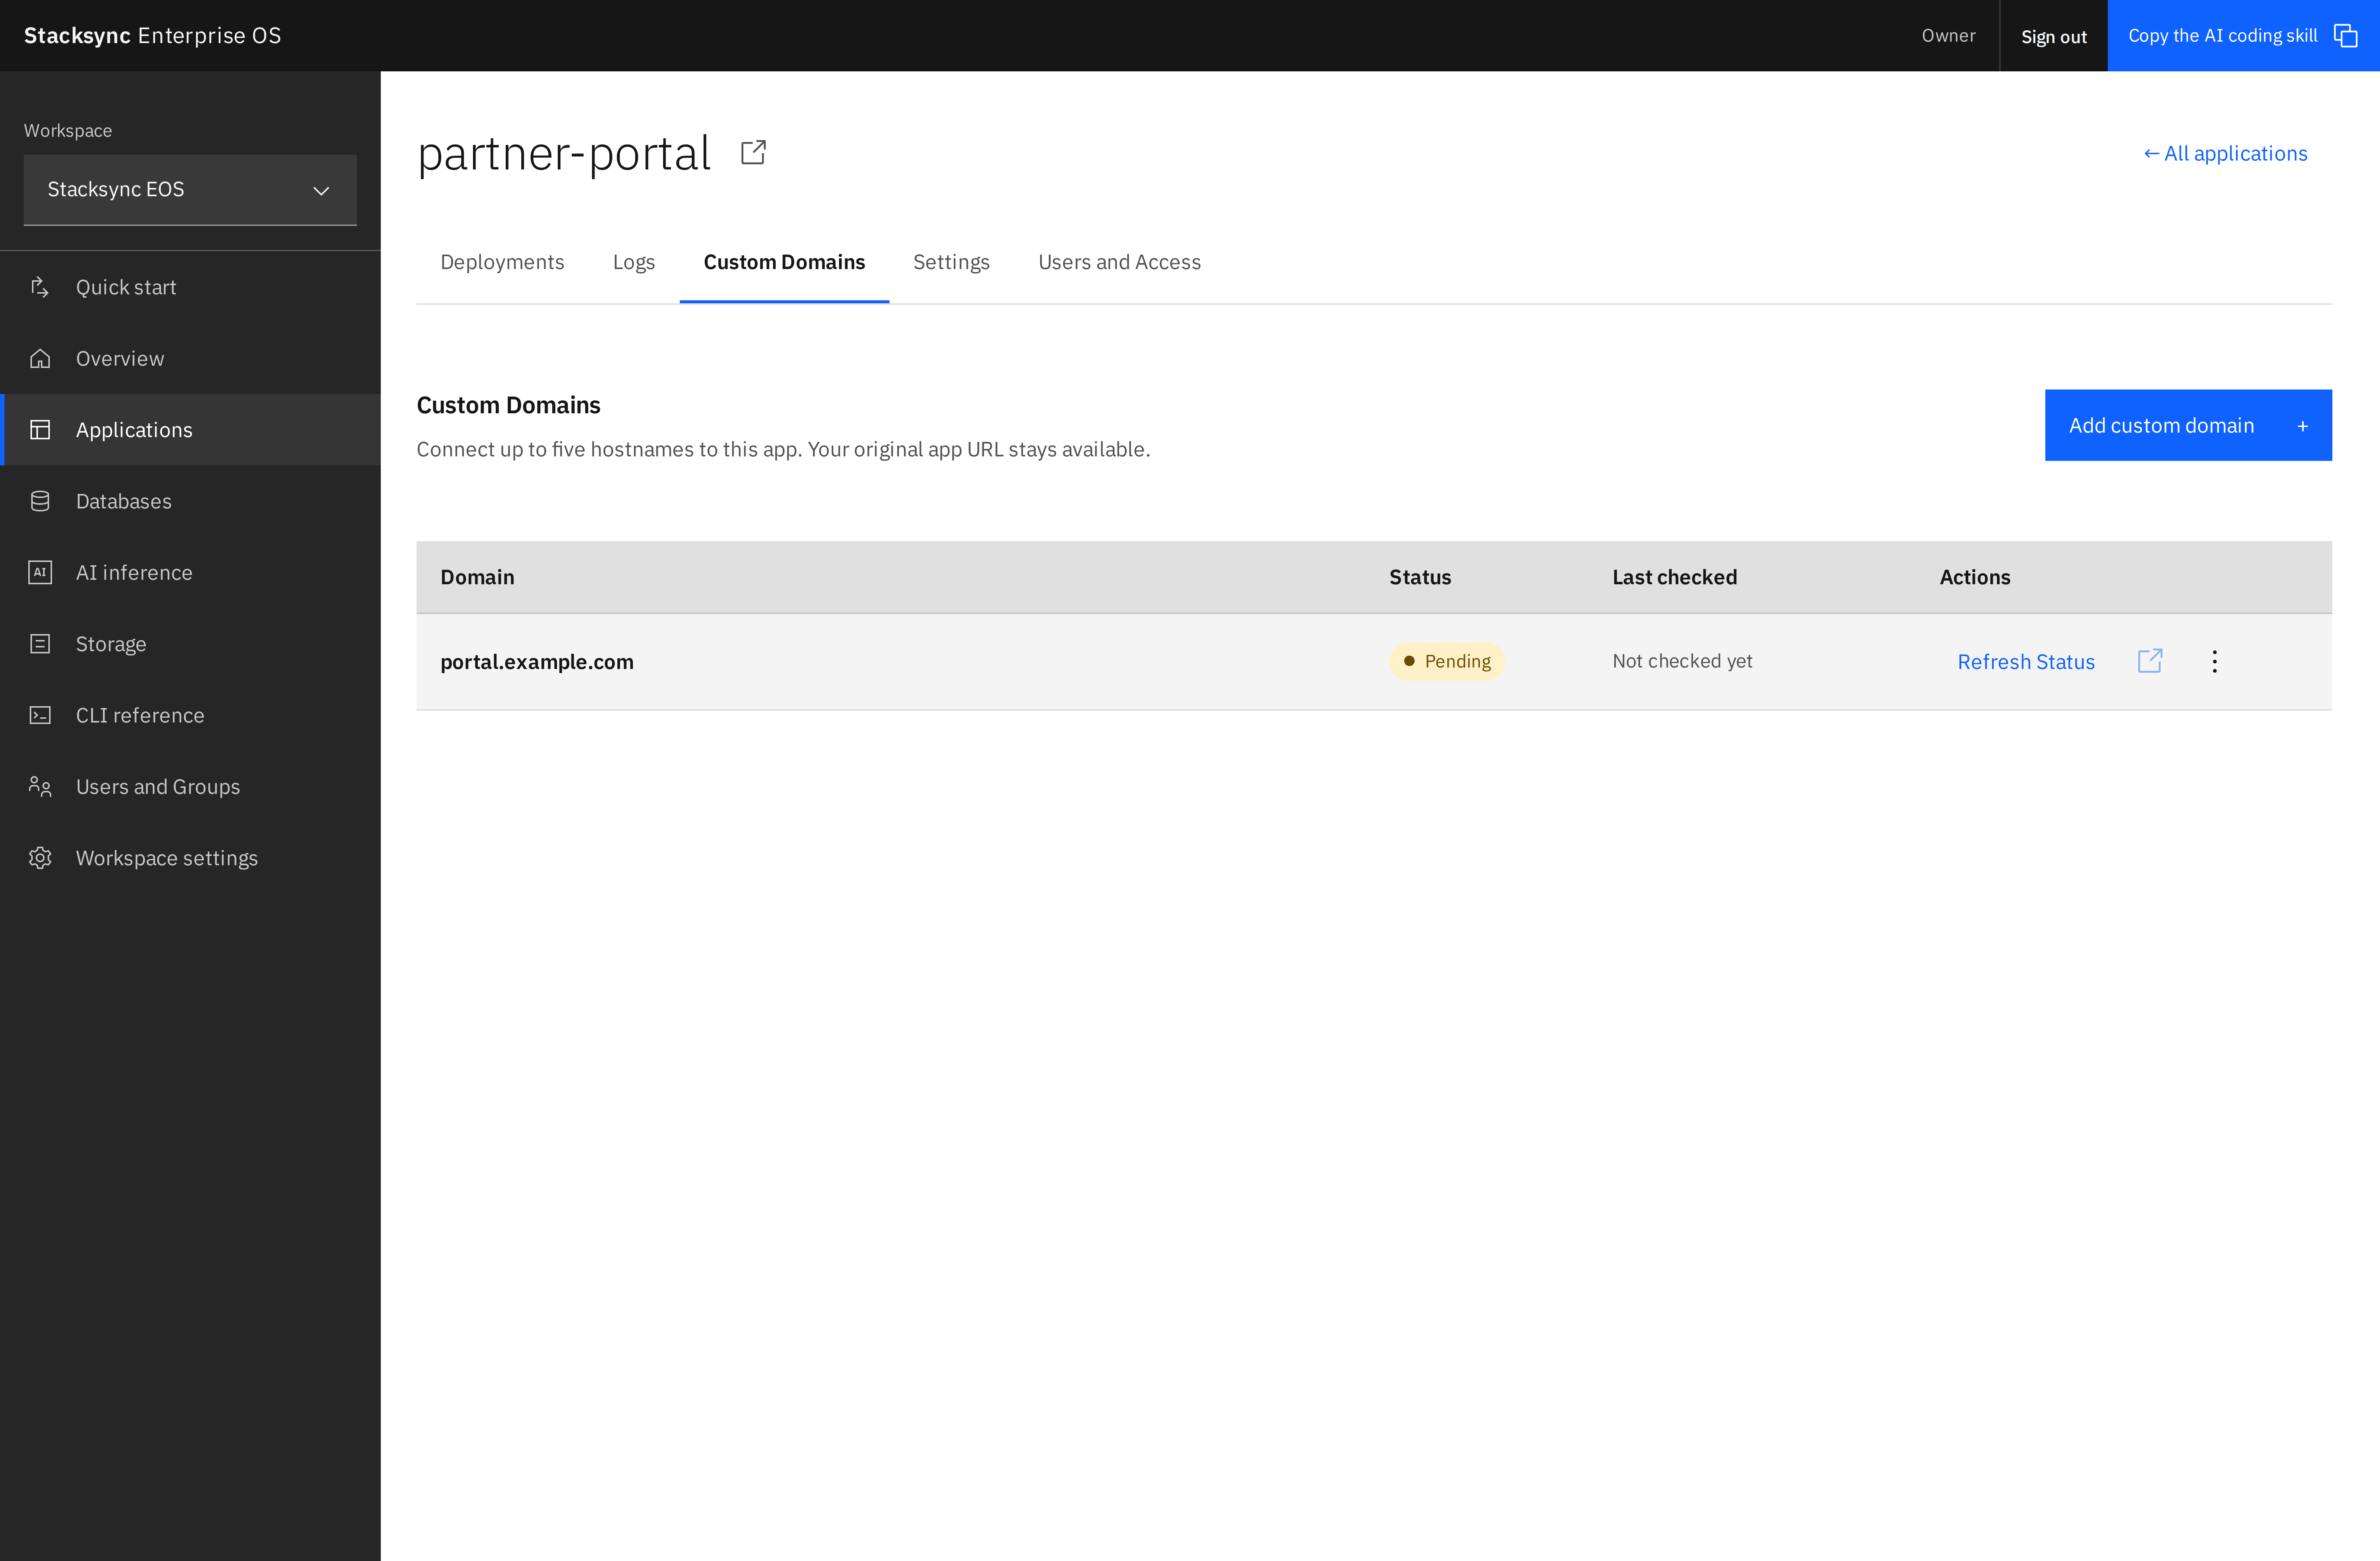Image resolution: width=2380 pixels, height=1561 pixels.
Task: Open AI inference section label
Action: [x=134, y=573]
